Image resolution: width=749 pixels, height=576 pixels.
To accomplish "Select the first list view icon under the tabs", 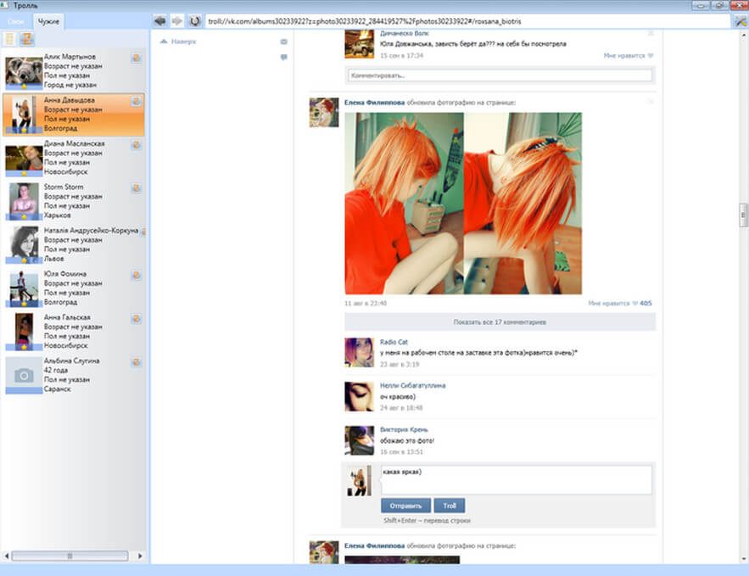I will [10, 39].
